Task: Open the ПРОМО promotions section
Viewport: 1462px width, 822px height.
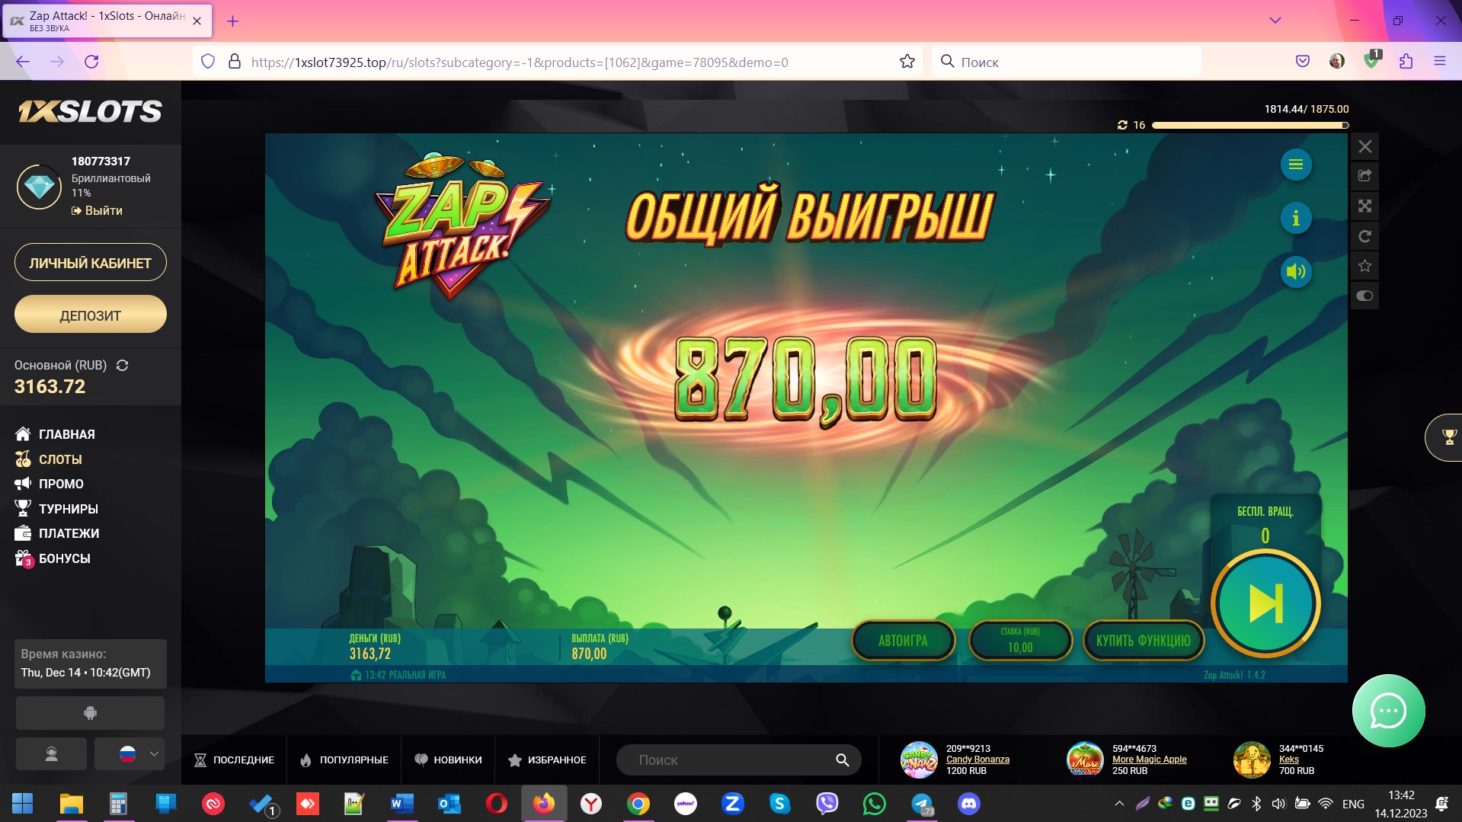Action: click(x=49, y=484)
